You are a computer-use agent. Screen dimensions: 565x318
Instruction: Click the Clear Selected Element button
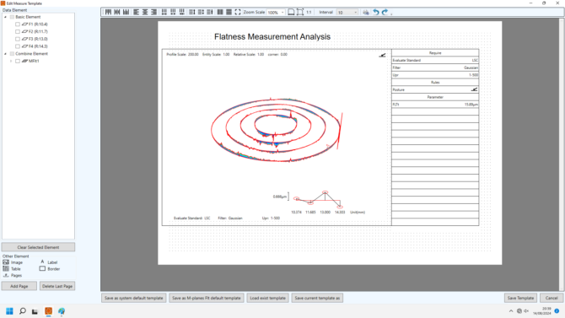point(38,247)
